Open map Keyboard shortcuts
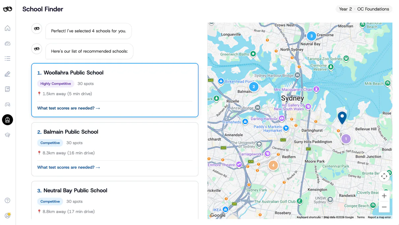The image size is (399, 225). 309,217
